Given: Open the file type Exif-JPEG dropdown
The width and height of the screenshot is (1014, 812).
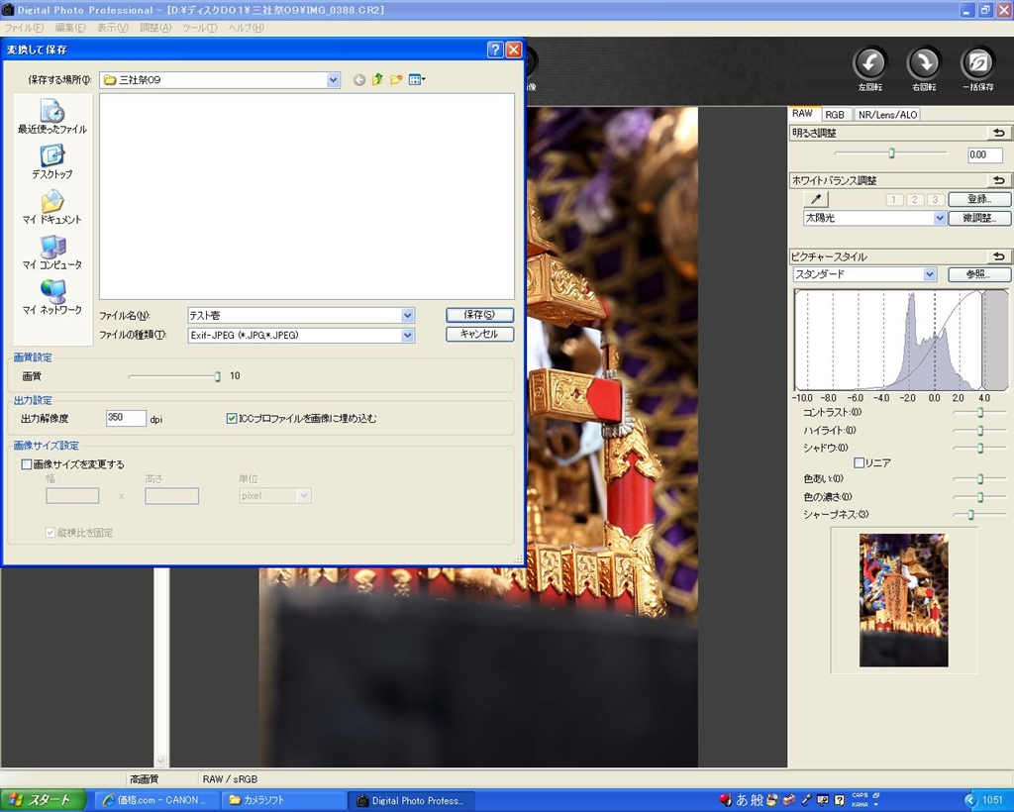Looking at the screenshot, I should pos(407,336).
